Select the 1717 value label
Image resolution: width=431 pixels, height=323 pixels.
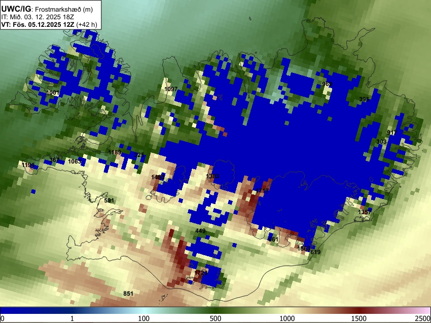pos(262,190)
